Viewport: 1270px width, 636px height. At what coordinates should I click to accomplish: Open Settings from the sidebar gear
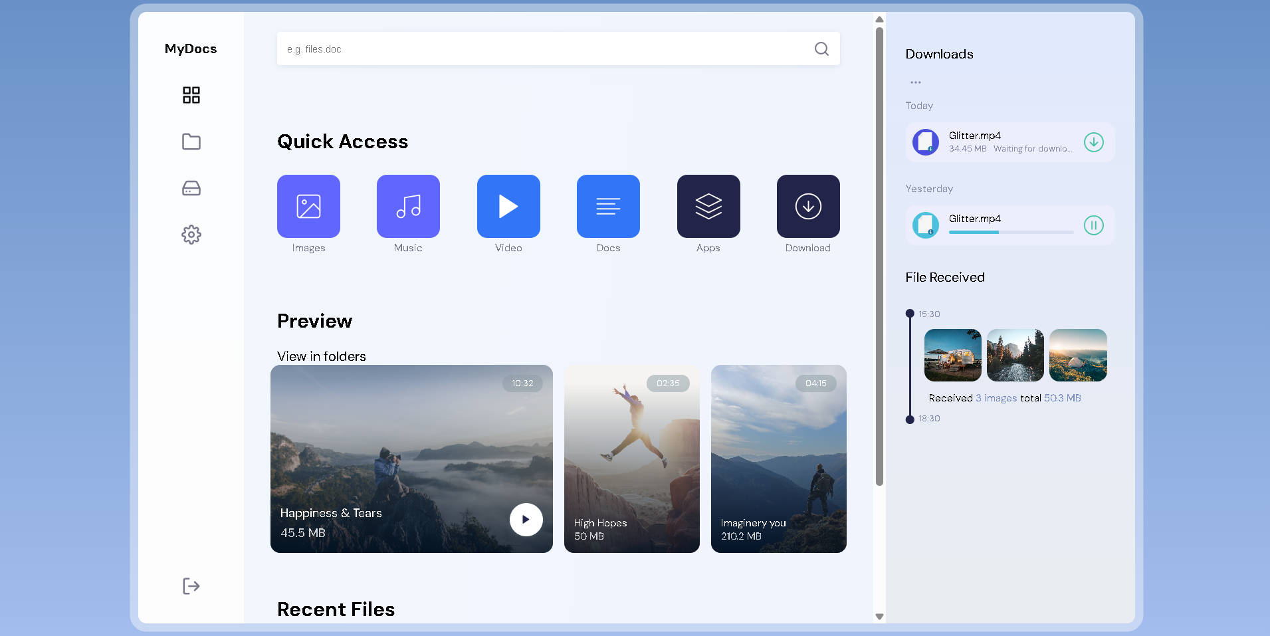(x=191, y=235)
